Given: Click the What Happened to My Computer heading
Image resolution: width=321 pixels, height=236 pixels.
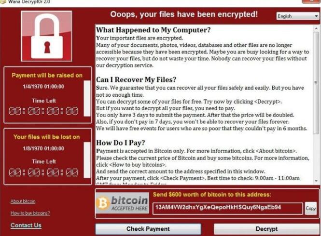Looking at the screenshot, I should pos(154,30).
